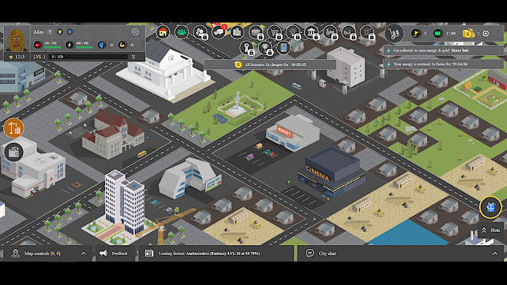Expand the Slots panel

tap(491, 230)
